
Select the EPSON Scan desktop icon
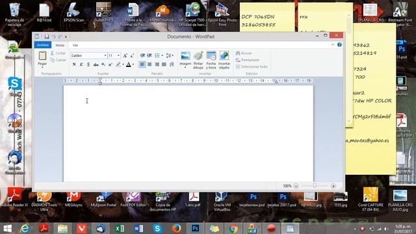pos(73,12)
